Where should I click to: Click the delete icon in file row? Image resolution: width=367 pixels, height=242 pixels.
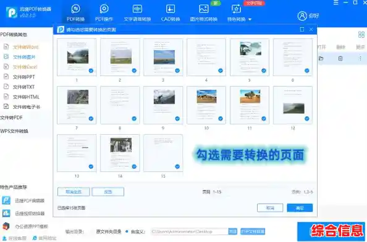(x=340, y=58)
